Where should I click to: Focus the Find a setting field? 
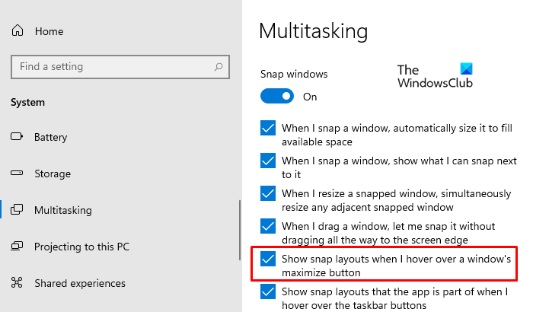tap(120, 67)
